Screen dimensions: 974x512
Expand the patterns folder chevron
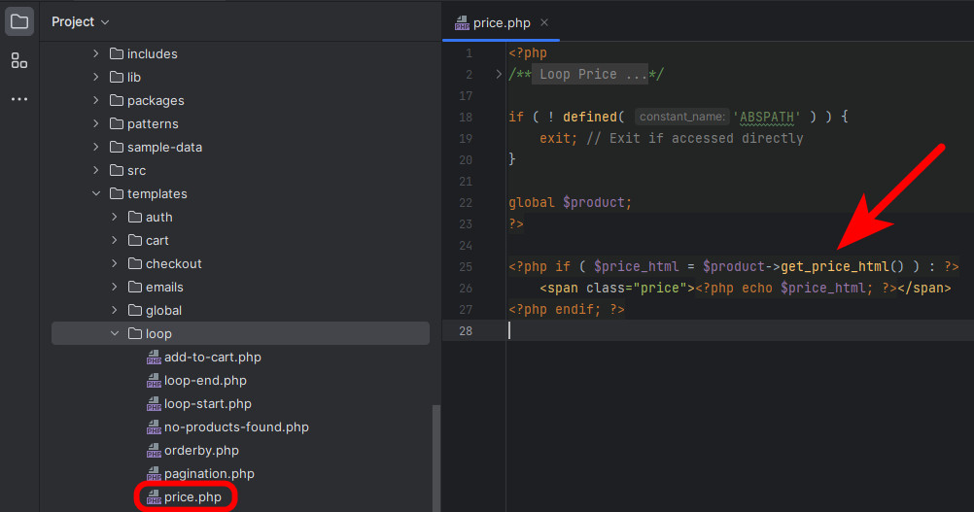pyautogui.click(x=95, y=123)
